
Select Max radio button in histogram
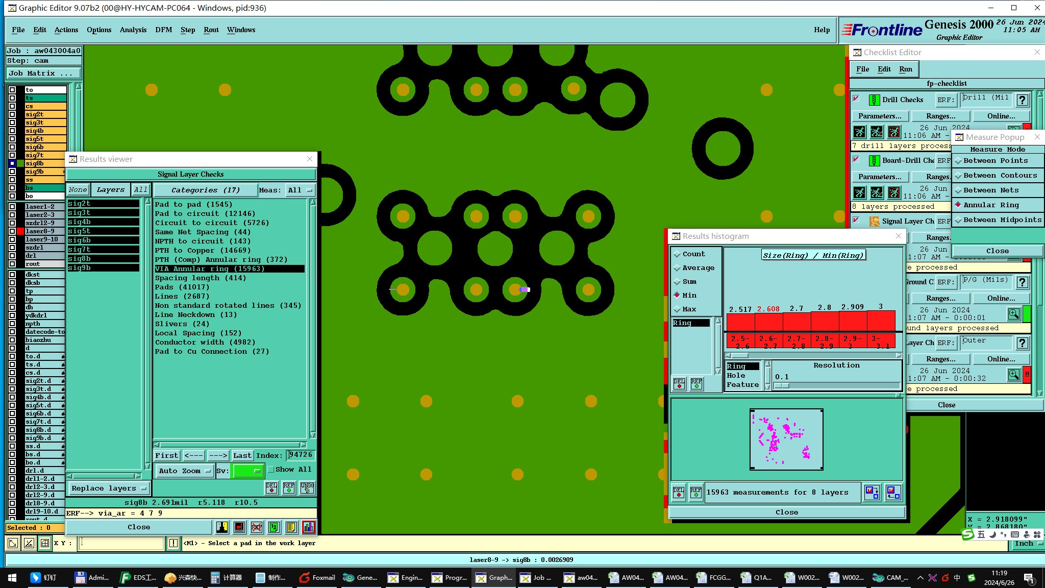tap(678, 309)
